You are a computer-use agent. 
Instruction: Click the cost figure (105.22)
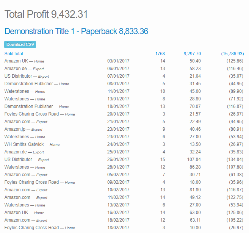coord(235,220)
